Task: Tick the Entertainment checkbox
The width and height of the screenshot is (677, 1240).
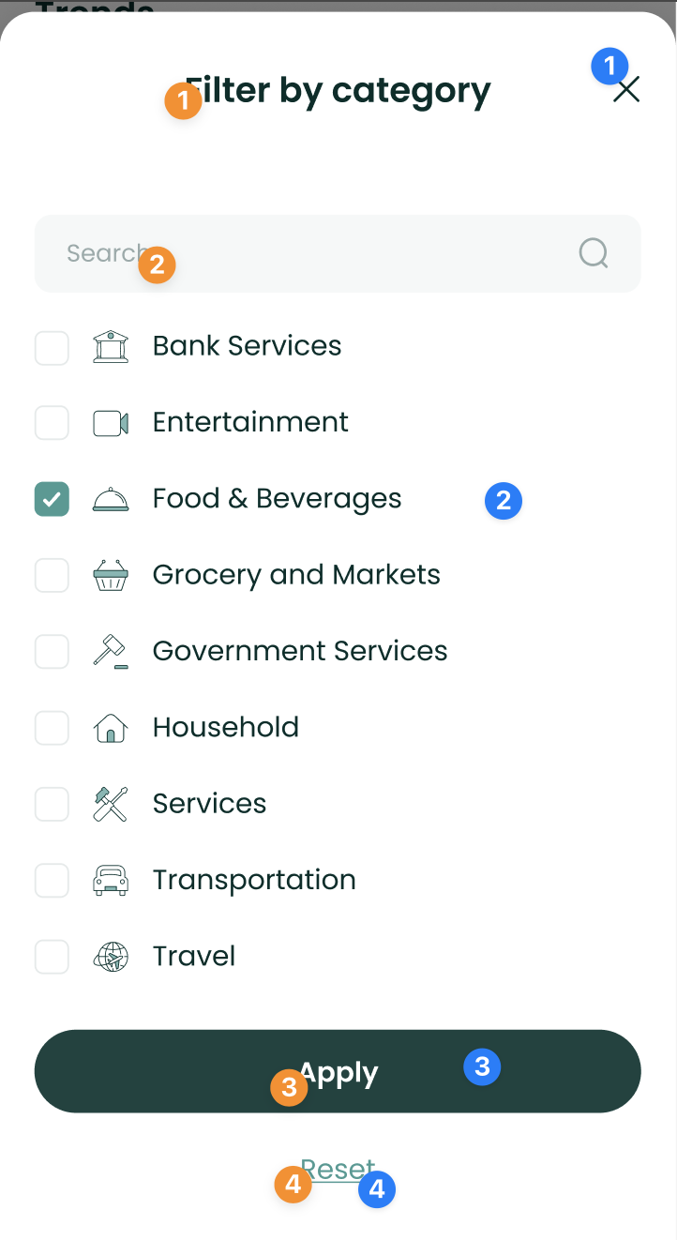Action: pos(52,423)
